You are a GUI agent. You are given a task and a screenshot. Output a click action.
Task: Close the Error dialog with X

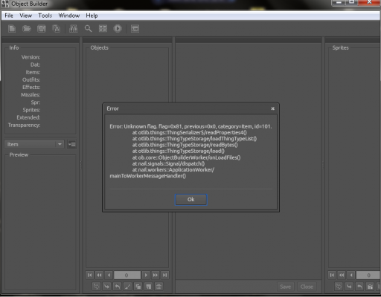coord(272,108)
